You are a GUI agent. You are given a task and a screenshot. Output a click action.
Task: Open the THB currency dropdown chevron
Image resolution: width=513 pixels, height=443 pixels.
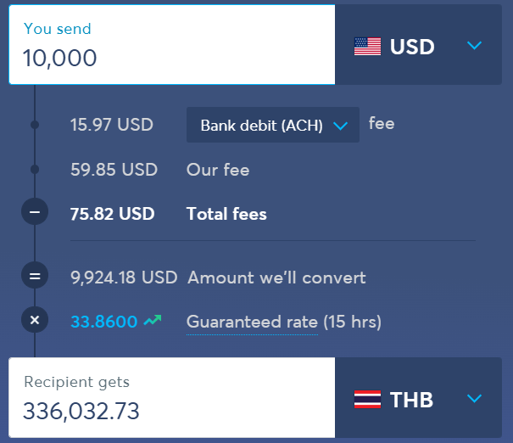474,399
